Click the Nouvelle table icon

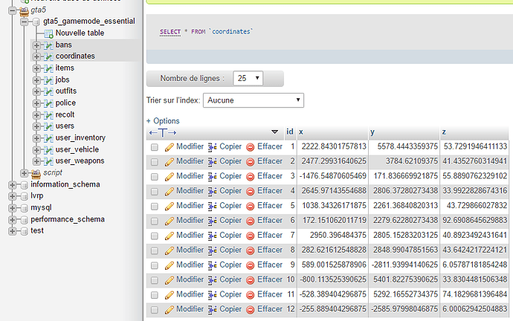[x=49, y=33]
